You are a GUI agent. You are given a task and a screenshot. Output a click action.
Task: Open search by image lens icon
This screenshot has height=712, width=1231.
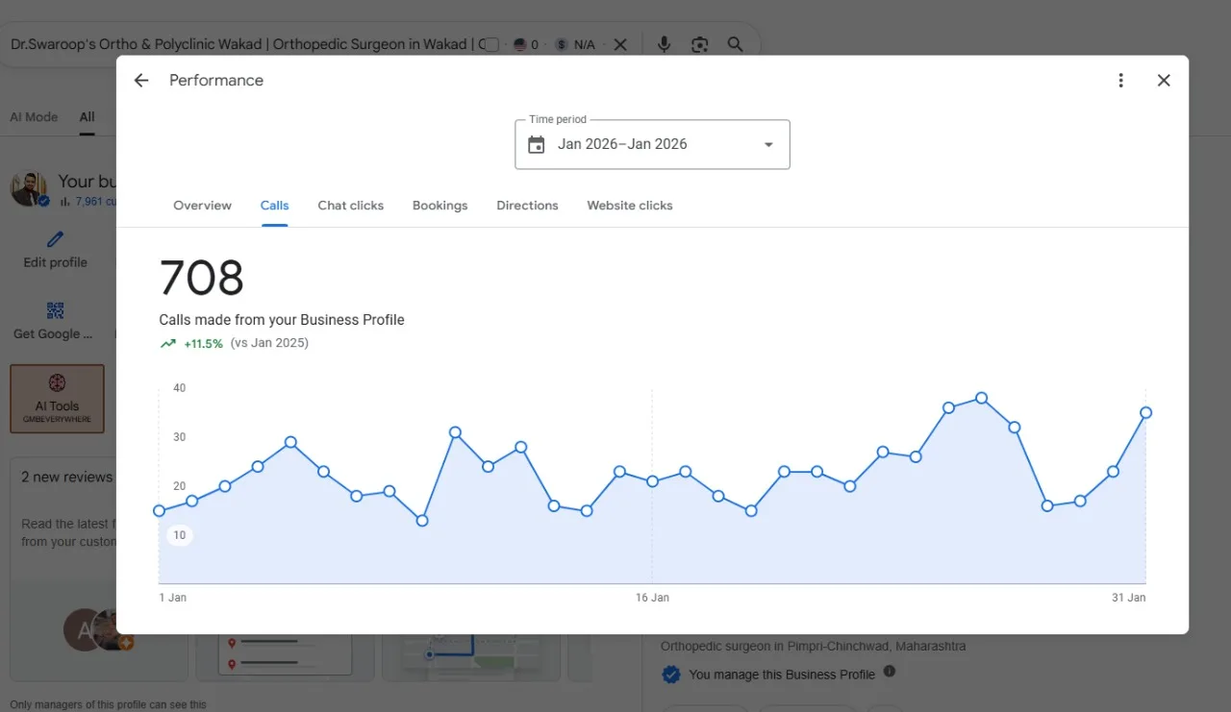point(699,44)
